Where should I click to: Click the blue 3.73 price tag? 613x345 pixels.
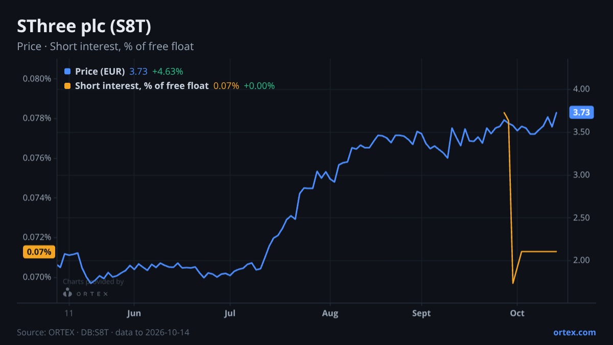[581, 112]
